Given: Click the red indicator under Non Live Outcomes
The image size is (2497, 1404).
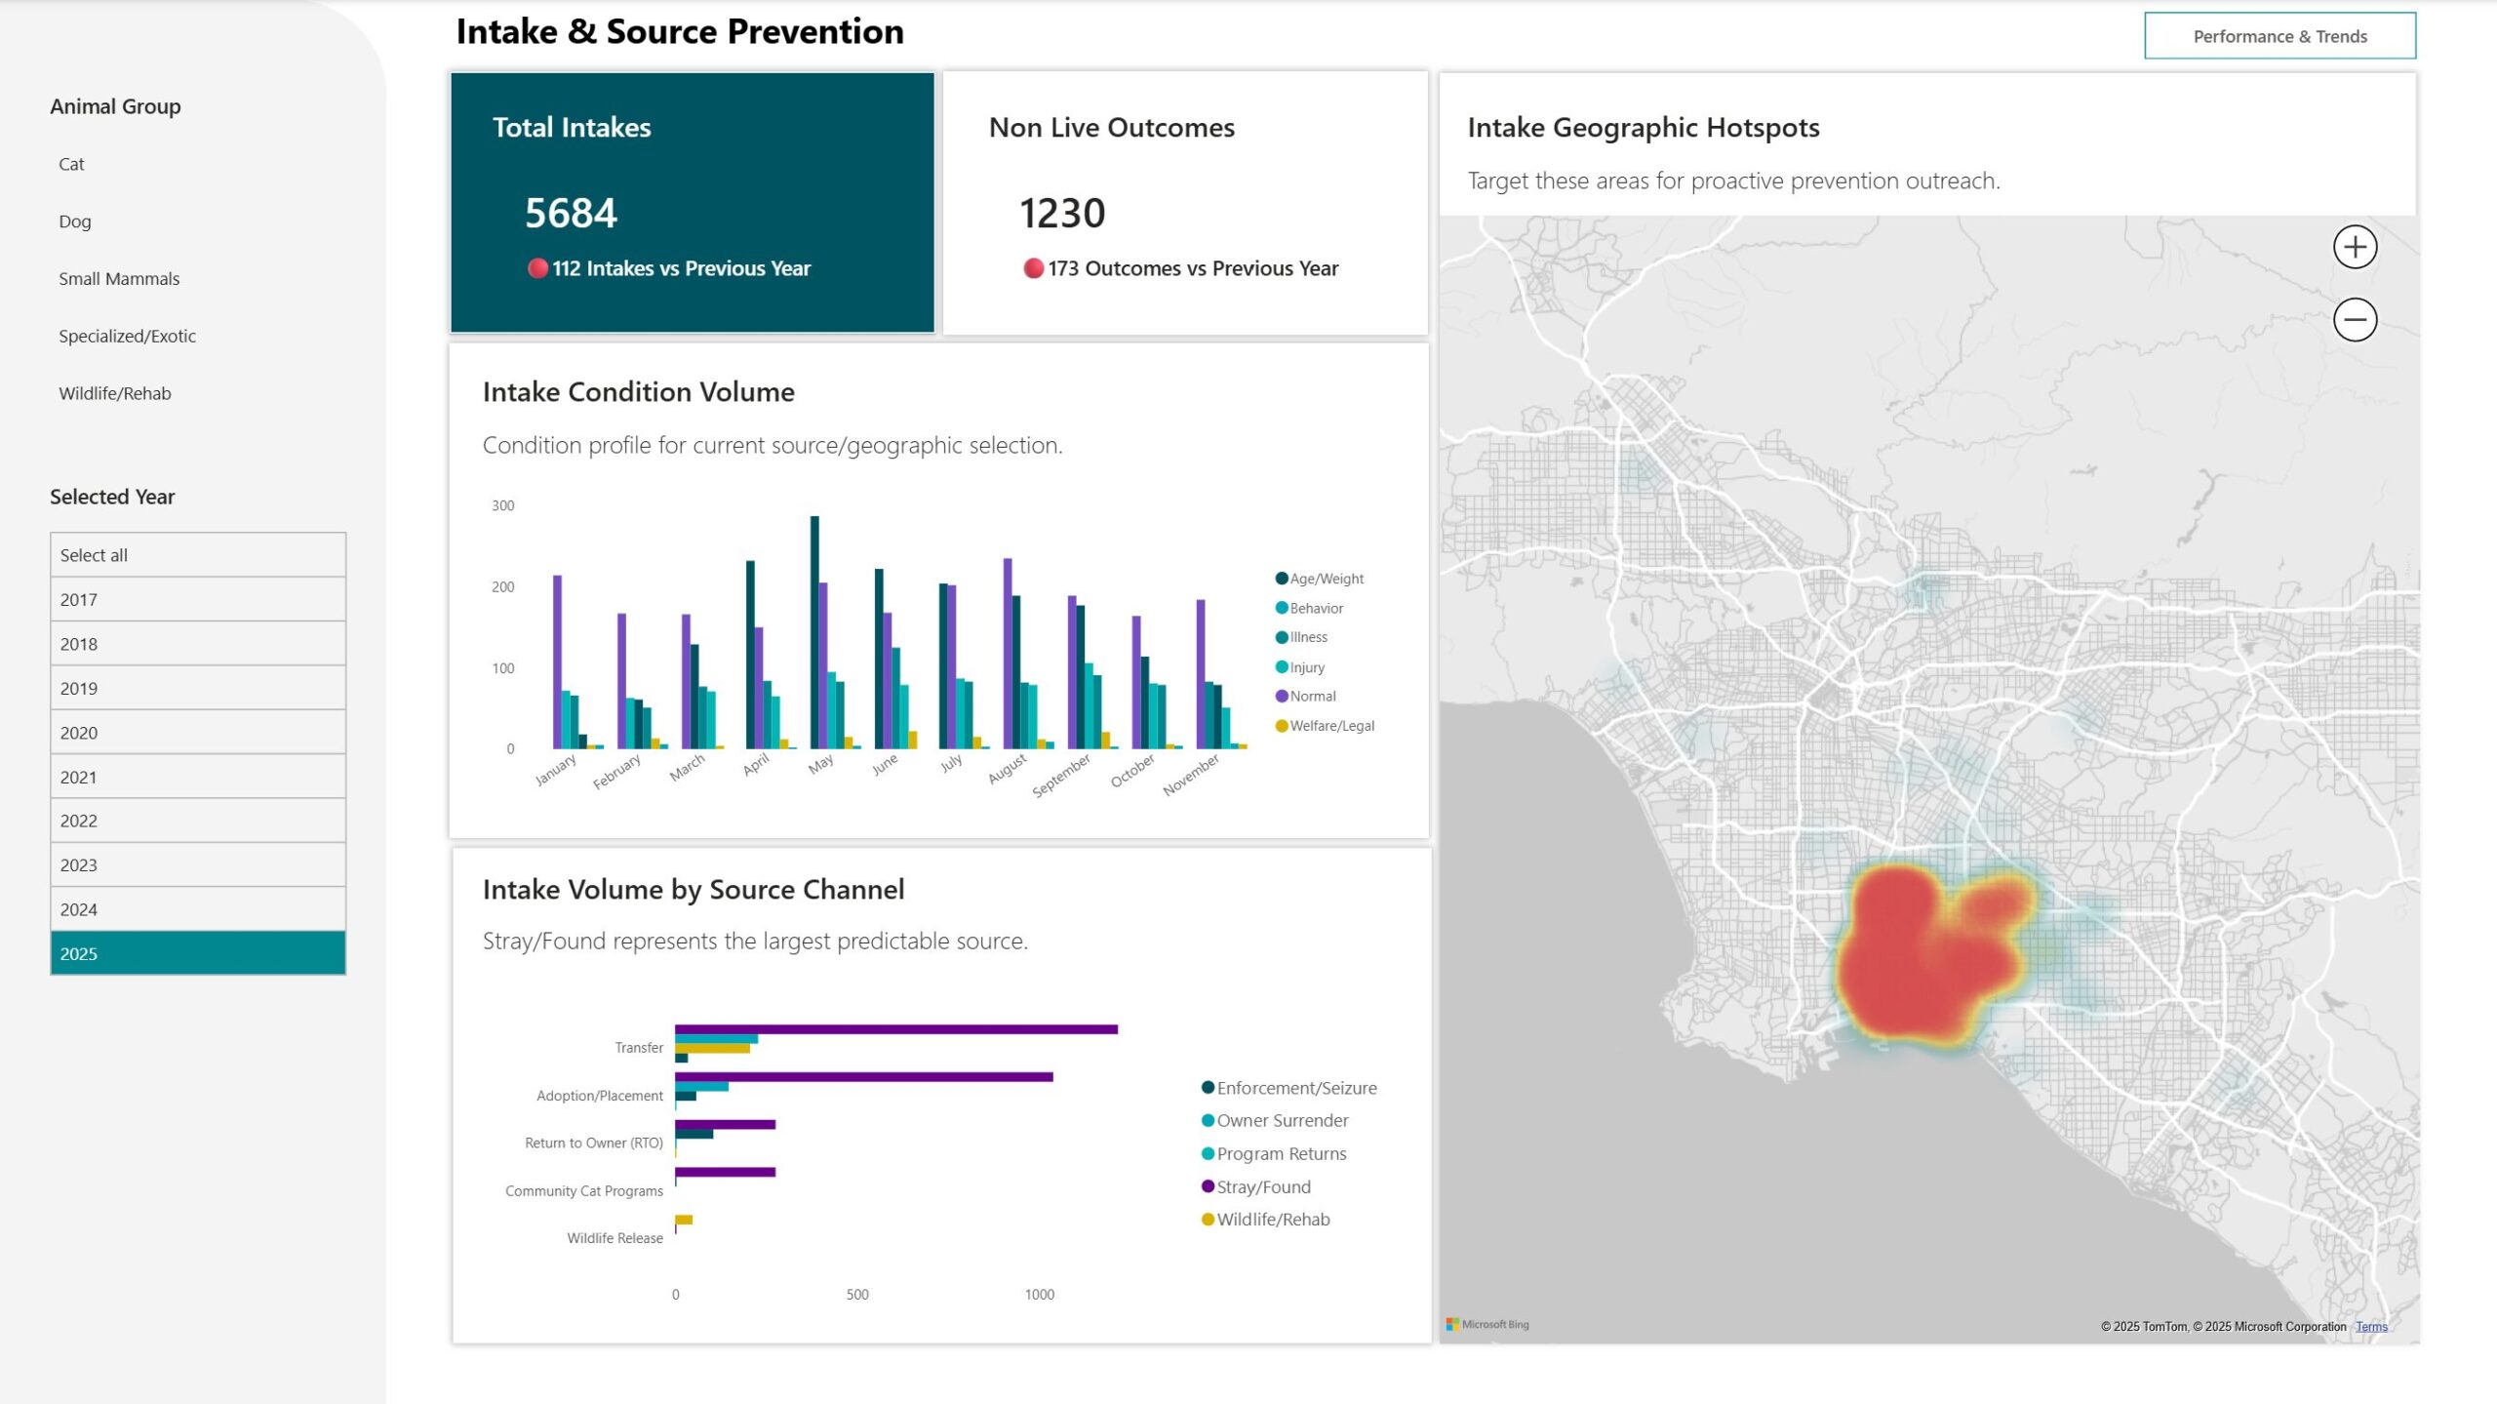Looking at the screenshot, I should pyautogui.click(x=1033, y=268).
